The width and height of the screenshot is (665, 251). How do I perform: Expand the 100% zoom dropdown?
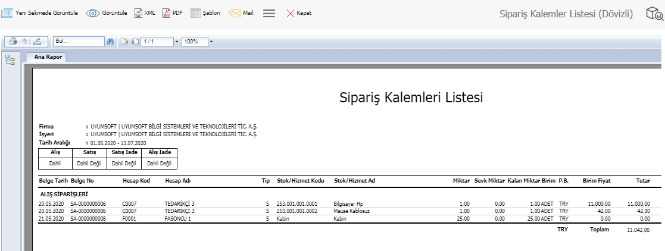(211, 42)
